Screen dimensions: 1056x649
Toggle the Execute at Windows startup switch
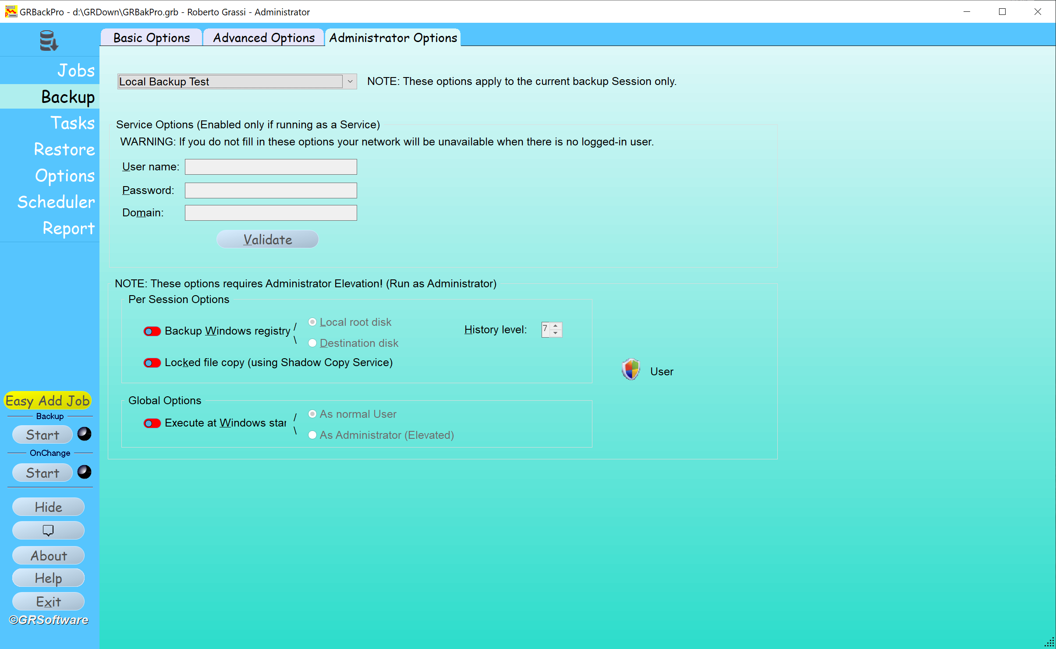(152, 423)
